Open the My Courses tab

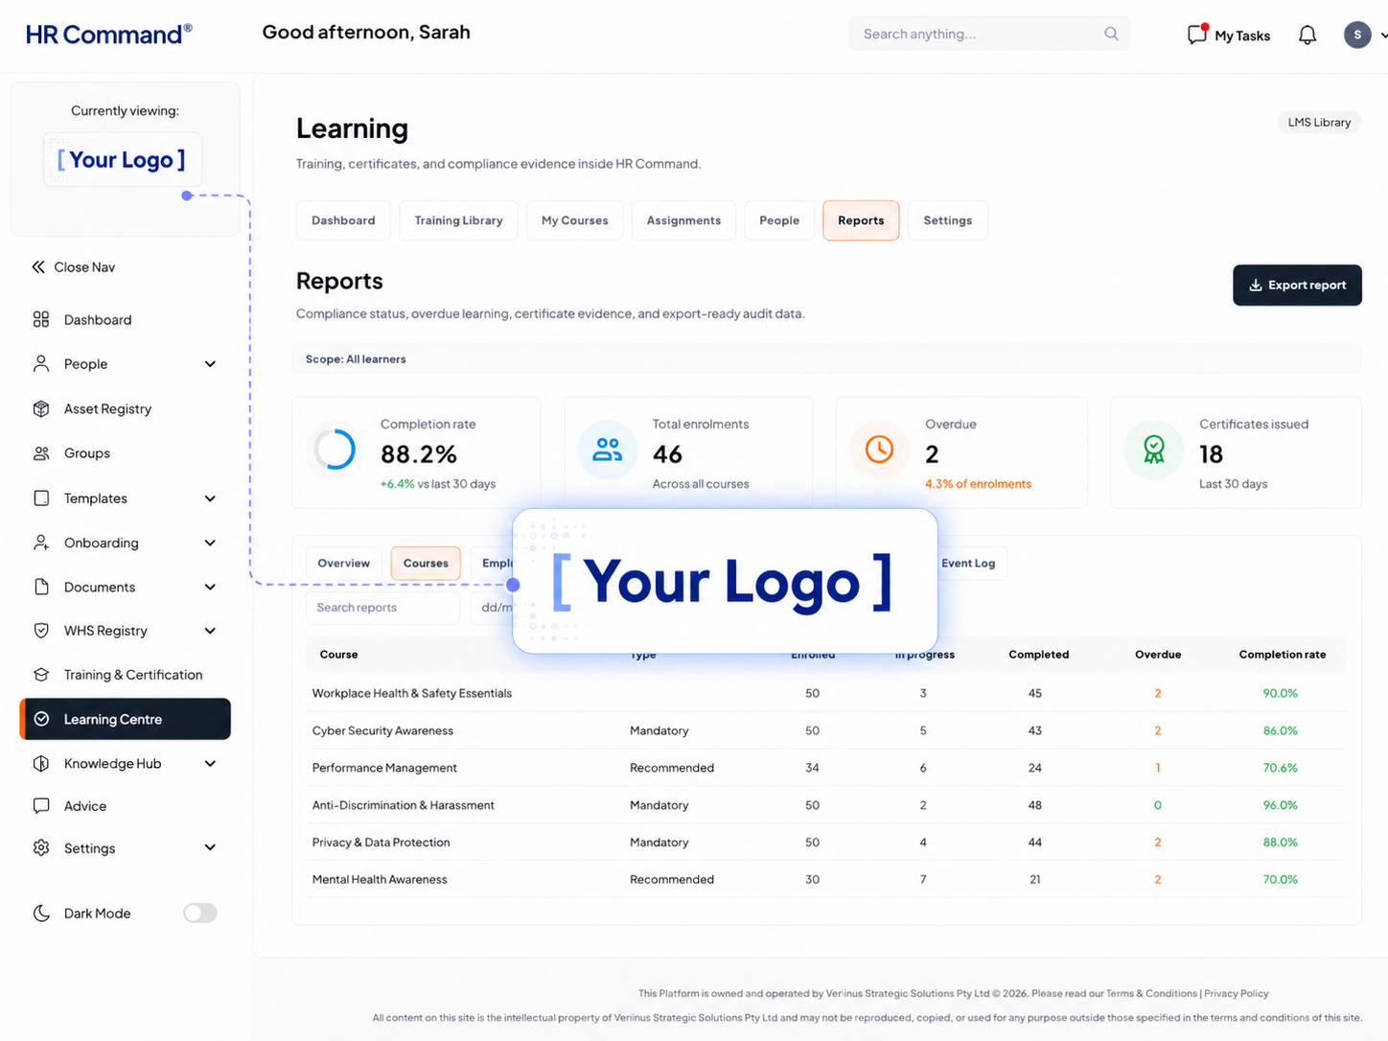pyautogui.click(x=574, y=220)
